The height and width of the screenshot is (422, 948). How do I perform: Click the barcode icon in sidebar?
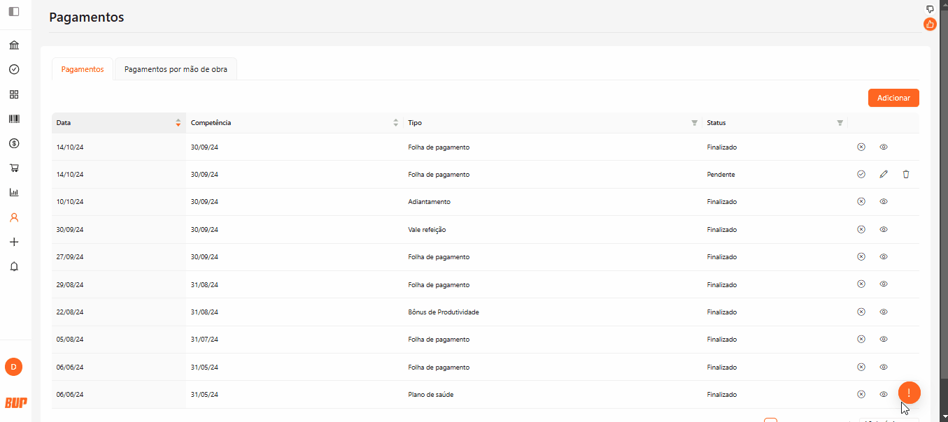click(x=14, y=119)
